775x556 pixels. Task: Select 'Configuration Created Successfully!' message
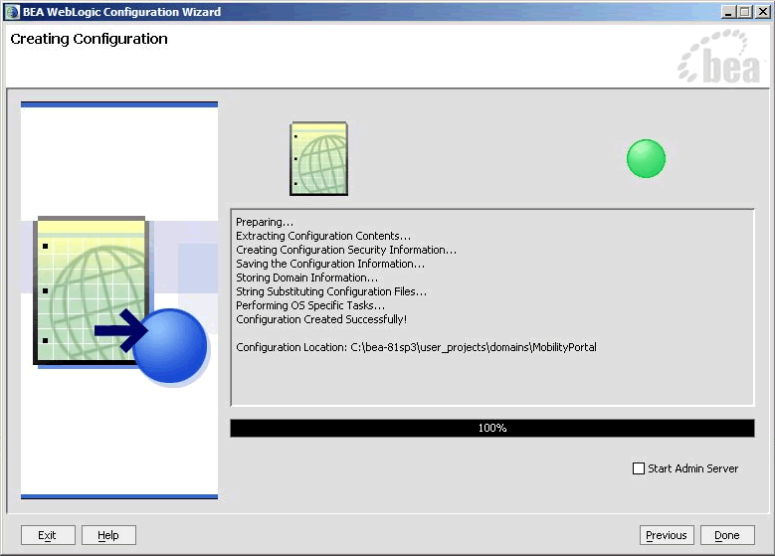(321, 319)
